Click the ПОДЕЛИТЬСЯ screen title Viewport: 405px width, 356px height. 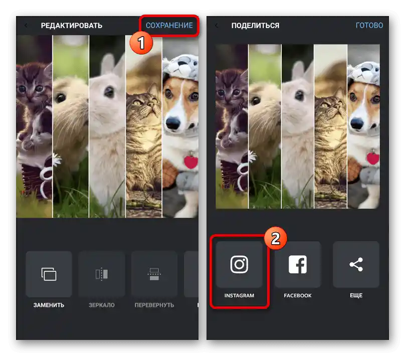click(x=255, y=26)
